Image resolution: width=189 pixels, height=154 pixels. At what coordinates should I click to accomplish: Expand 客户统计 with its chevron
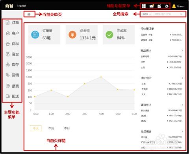tap(182, 78)
